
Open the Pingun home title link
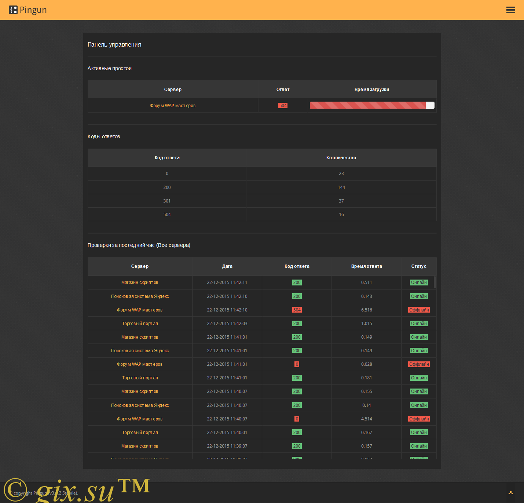pyautogui.click(x=33, y=10)
